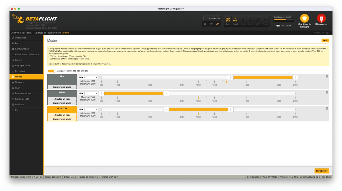Click ANGLE range lower handle at 900
This screenshot has height=191, width=342.
(101, 93)
